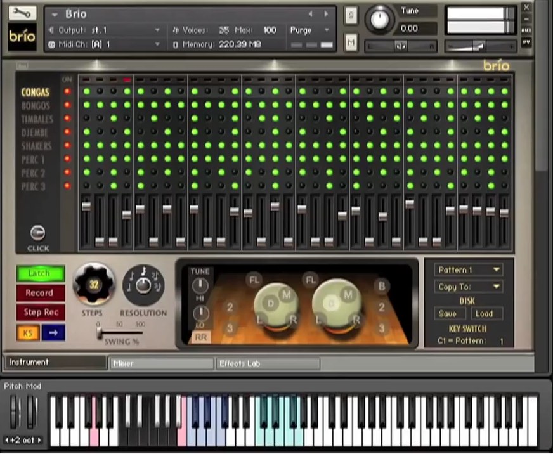Click the master Tune knob in the header
The width and height of the screenshot is (553, 454).
[x=379, y=20]
